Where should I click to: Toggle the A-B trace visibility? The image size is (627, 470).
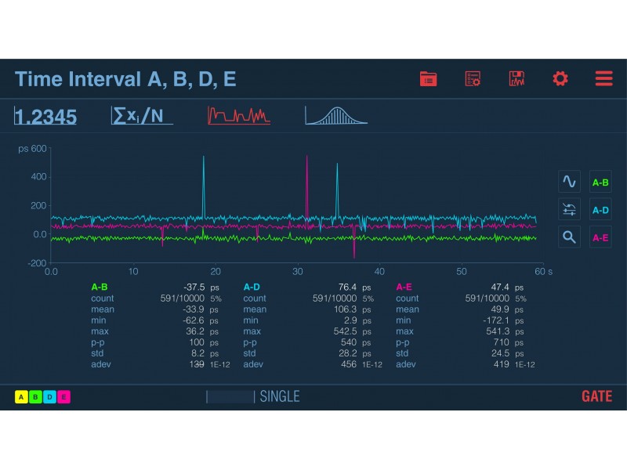[600, 181]
